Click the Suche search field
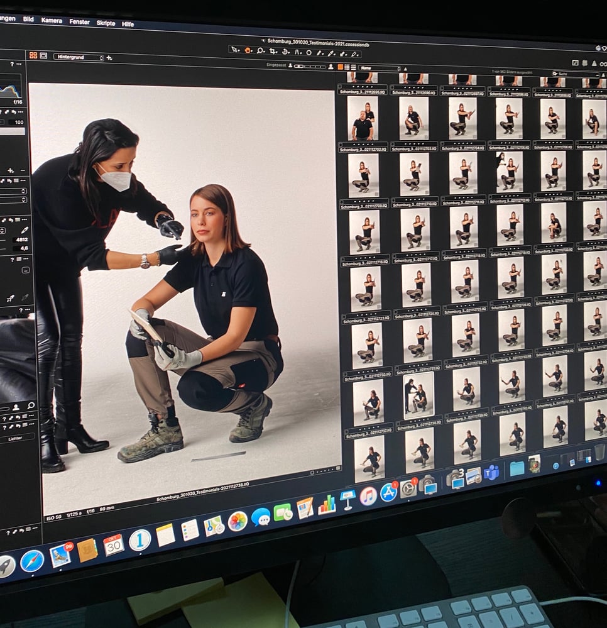The height and width of the screenshot is (628, 607). point(577,74)
